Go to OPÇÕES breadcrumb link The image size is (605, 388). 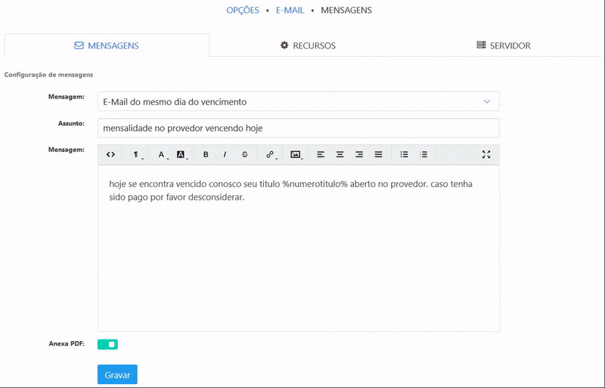click(x=243, y=11)
